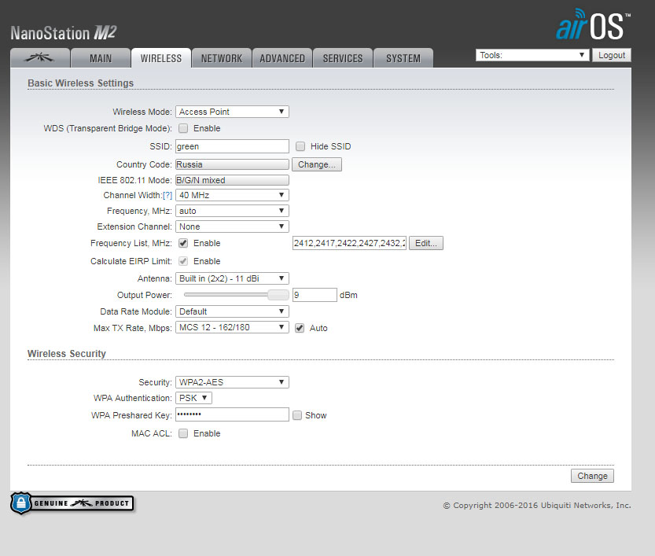This screenshot has width=655, height=556.
Task: Enable the MAC ACL checkbox
Action: click(183, 433)
